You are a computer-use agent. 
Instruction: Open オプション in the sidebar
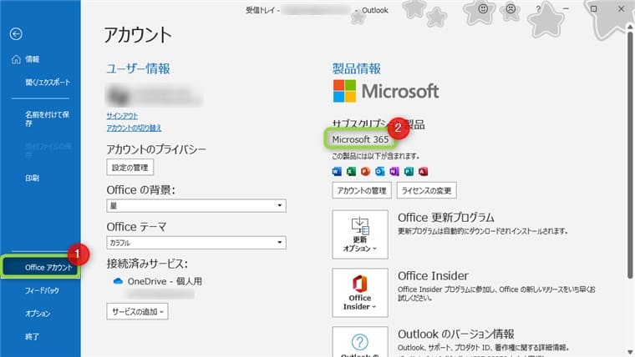(38, 314)
